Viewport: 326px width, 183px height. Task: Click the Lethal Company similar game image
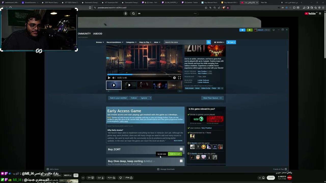click(x=215, y=119)
